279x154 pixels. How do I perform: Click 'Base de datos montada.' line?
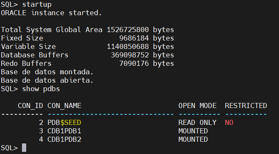point(47,72)
